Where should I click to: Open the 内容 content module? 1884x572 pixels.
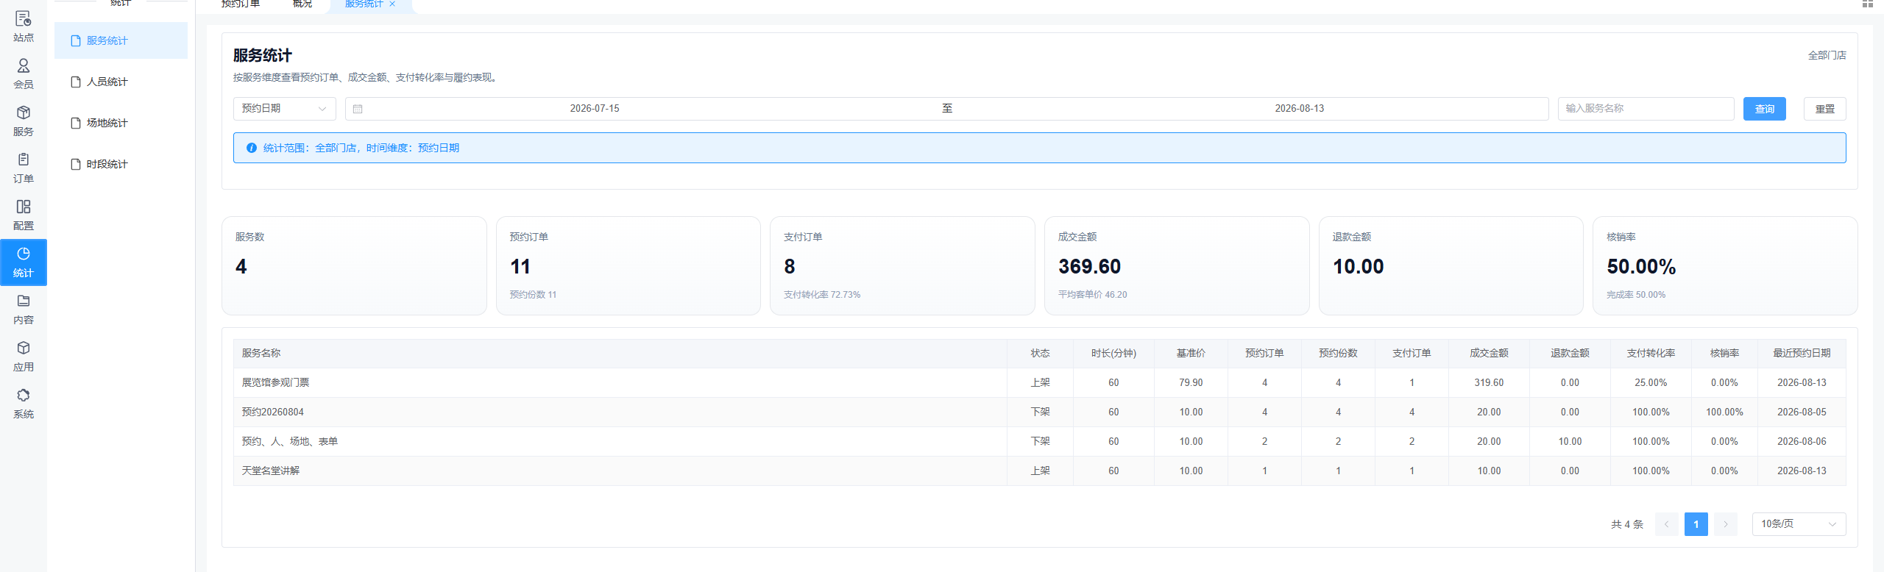coord(24,310)
